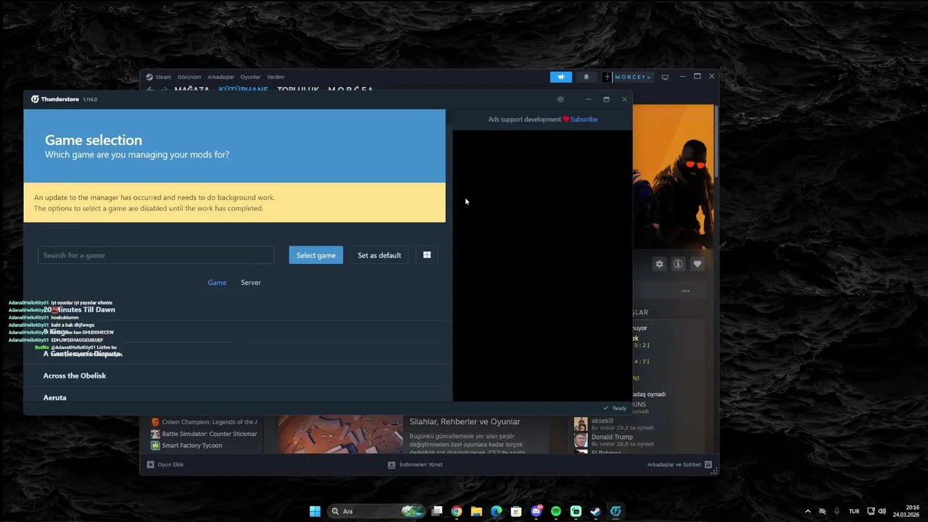Open Steam from the taskbar

(596, 511)
